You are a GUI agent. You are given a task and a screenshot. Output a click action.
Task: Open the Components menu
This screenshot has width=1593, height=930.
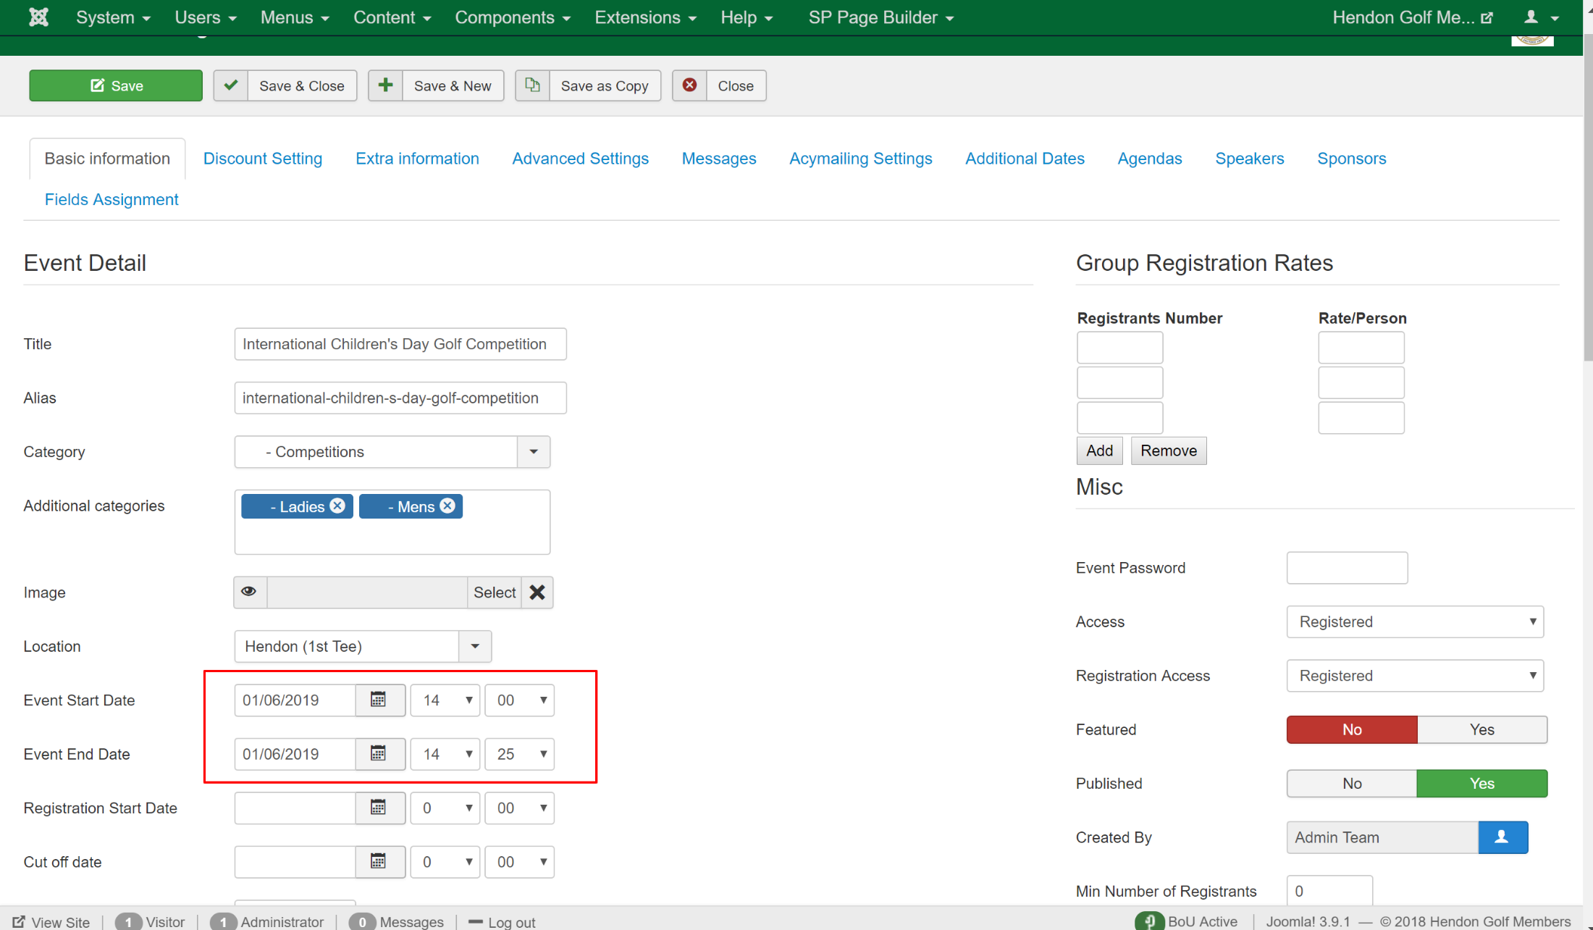pos(512,17)
